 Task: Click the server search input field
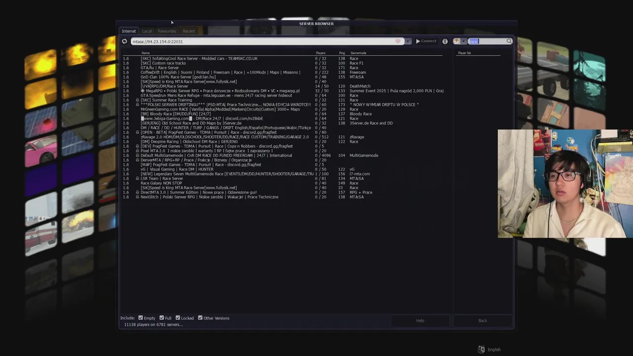pos(487,42)
